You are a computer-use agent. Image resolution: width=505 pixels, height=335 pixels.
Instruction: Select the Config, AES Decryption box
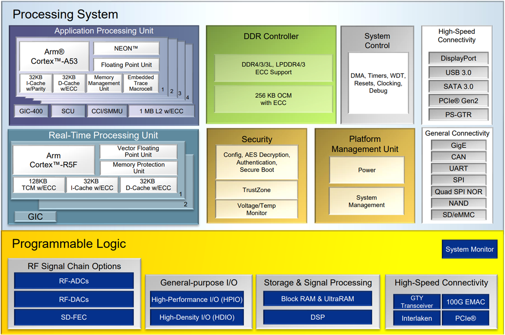point(257,162)
